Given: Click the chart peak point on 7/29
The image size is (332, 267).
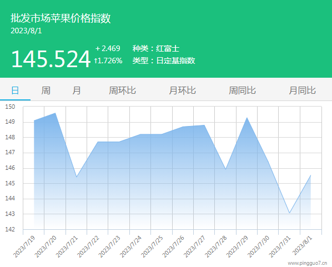Looking at the screenshot, I should coord(247,118).
